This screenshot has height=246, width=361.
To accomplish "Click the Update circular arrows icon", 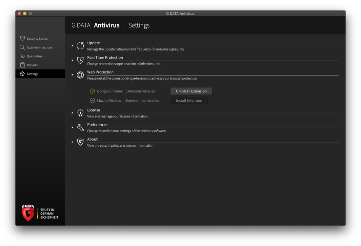I will (x=80, y=46).
